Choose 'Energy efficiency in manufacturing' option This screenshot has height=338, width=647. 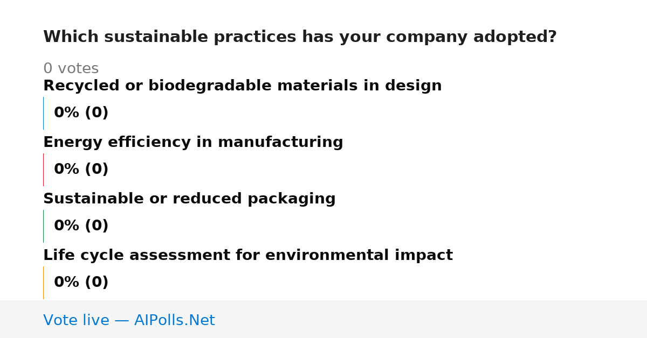click(193, 143)
